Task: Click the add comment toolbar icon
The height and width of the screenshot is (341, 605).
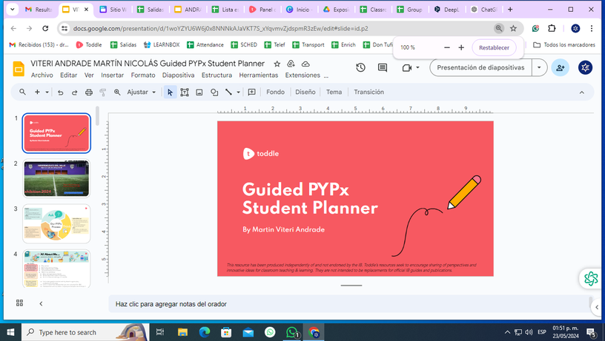Action: [x=251, y=92]
